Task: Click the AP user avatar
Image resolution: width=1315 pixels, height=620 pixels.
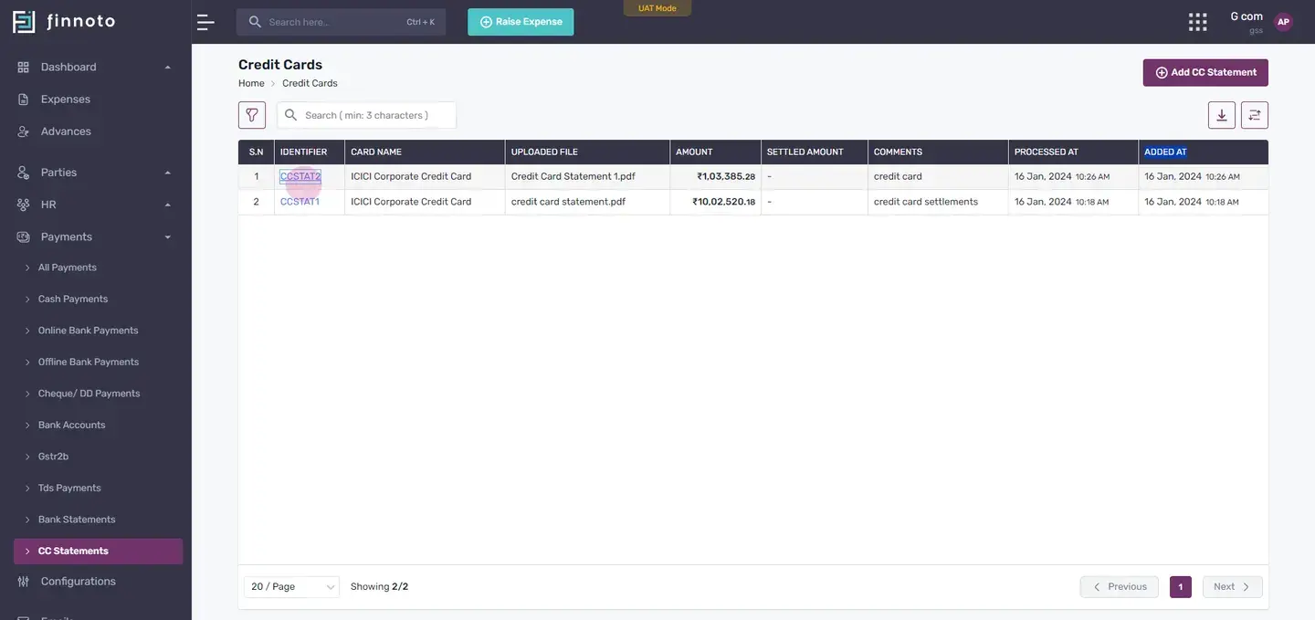Action: 1283,22
